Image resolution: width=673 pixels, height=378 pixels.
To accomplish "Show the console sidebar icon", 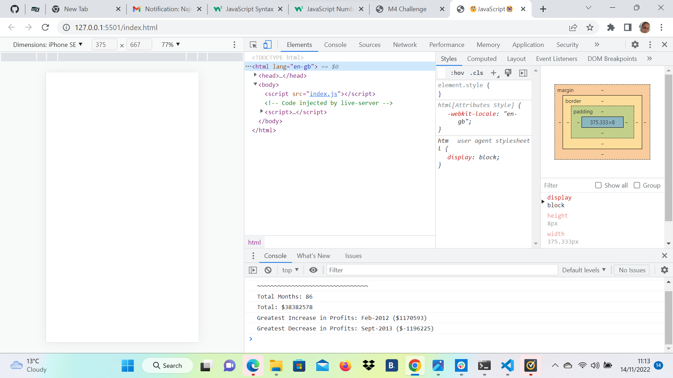I will (x=253, y=270).
